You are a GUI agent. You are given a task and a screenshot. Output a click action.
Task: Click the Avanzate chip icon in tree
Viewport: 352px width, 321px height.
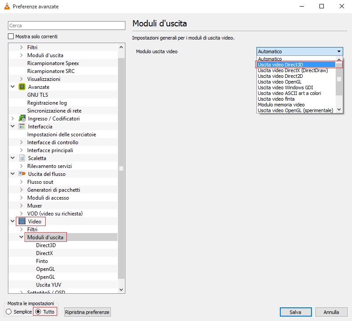click(22, 87)
